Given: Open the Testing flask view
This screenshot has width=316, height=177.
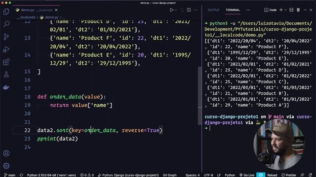Looking at the screenshot, I should (6, 74).
